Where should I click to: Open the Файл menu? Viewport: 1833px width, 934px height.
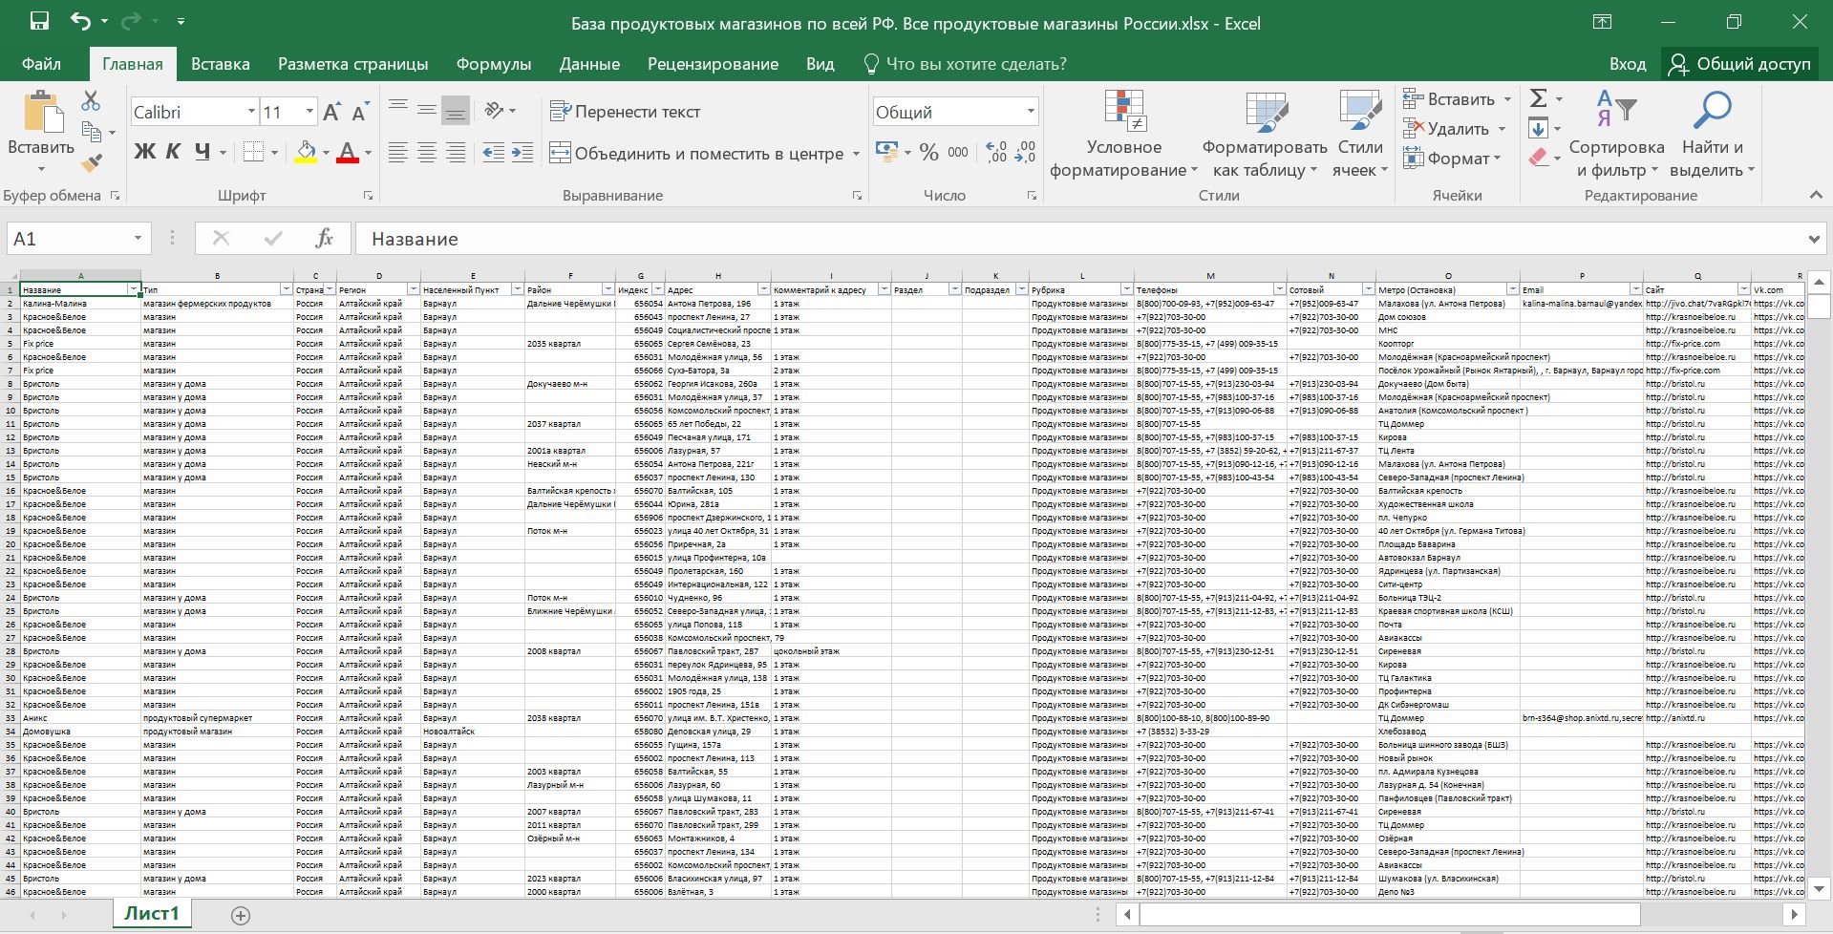(x=41, y=64)
